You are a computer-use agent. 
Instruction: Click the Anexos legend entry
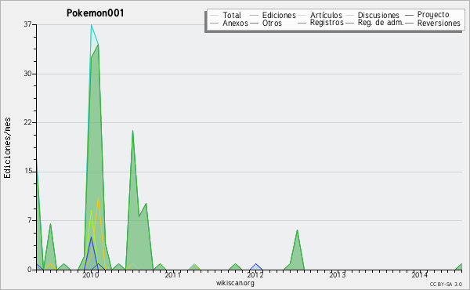[x=229, y=23]
